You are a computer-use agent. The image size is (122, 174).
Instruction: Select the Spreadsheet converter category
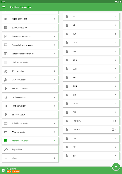click(x=30, y=54)
